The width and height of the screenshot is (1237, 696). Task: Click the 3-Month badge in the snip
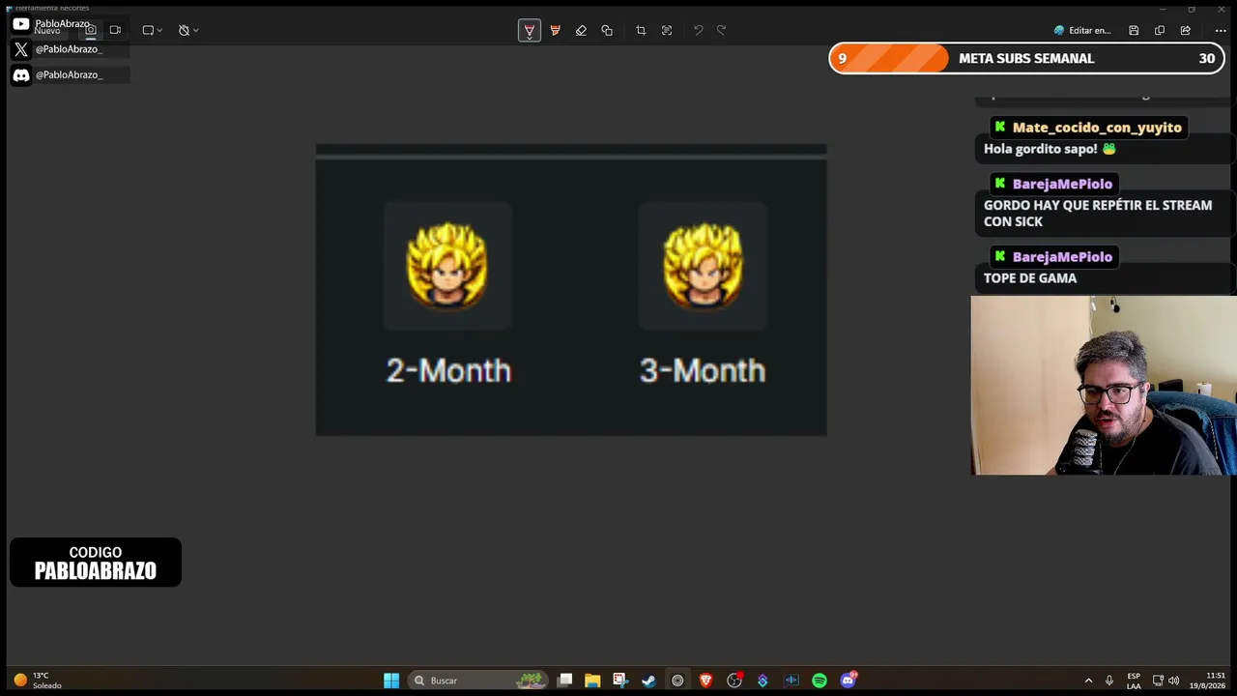tap(703, 266)
